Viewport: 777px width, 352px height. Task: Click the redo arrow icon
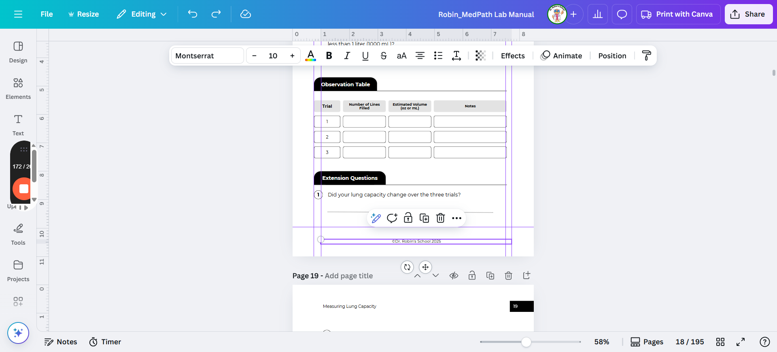pos(216,14)
